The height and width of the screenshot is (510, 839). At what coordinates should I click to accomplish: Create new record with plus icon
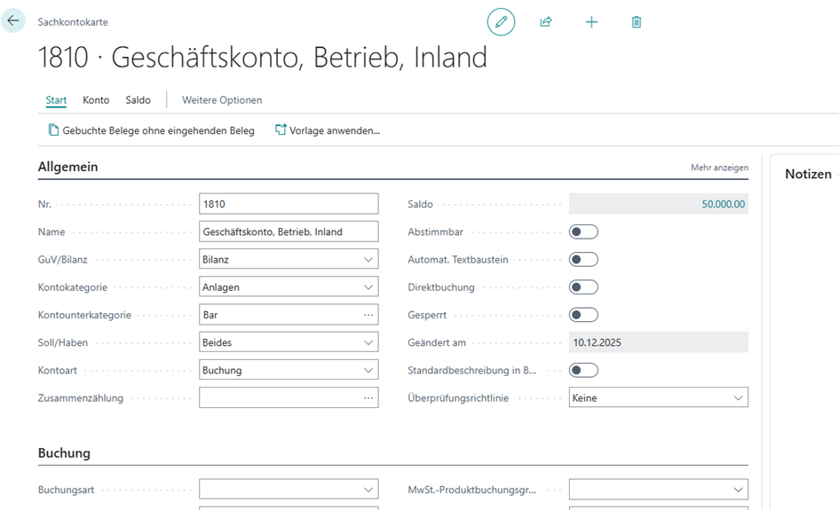tap(591, 21)
